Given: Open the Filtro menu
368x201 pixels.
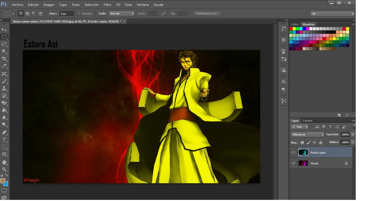Looking at the screenshot, I should click(107, 5).
